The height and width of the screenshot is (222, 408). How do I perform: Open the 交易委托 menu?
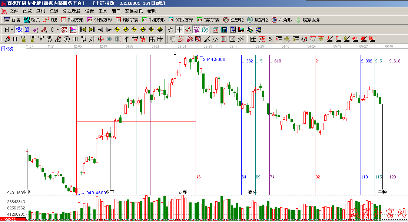pyautogui.click(x=134, y=11)
